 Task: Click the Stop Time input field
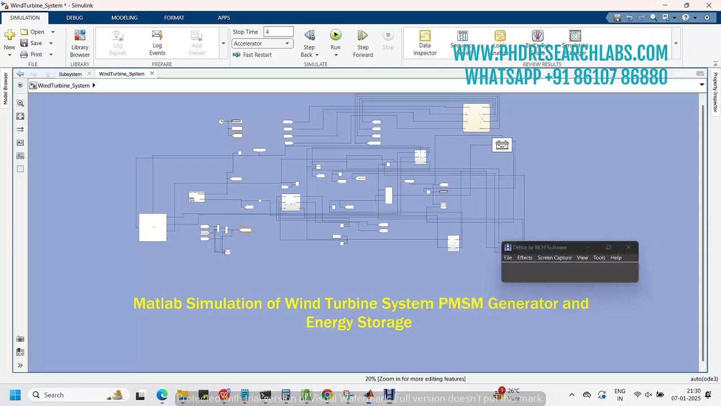click(278, 32)
